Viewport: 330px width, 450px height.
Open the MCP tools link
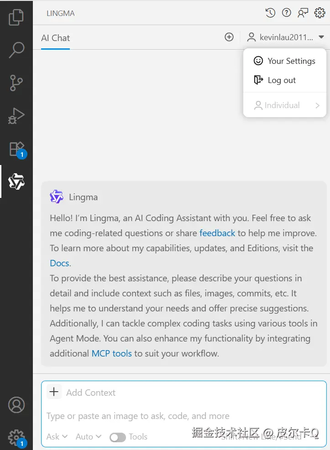pos(111,353)
